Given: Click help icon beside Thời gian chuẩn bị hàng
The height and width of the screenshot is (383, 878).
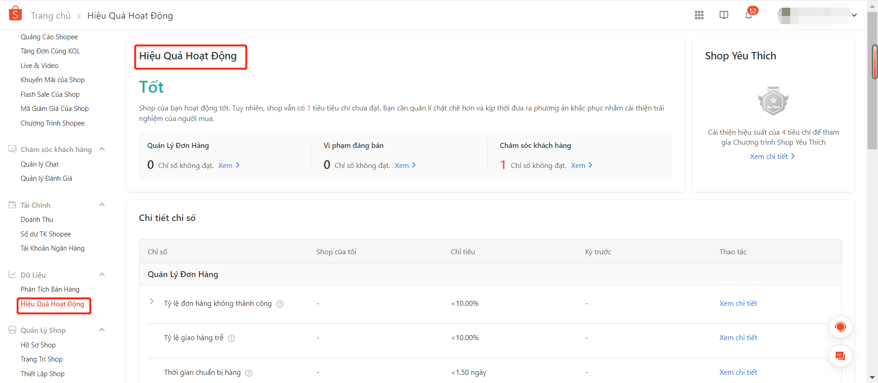Looking at the screenshot, I should point(249,373).
